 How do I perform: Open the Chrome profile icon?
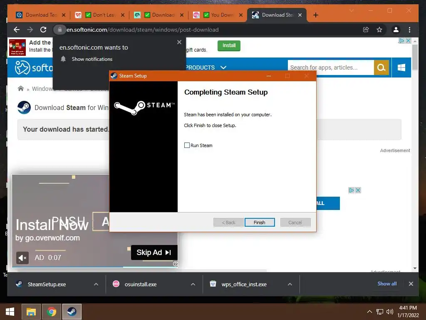(396, 30)
